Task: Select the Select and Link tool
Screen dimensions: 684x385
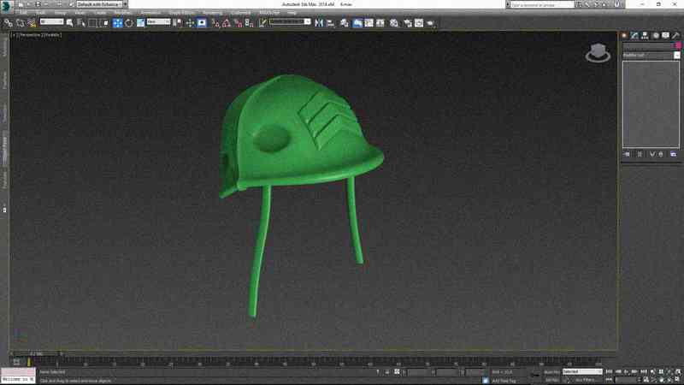Action: pyautogui.click(x=9, y=23)
